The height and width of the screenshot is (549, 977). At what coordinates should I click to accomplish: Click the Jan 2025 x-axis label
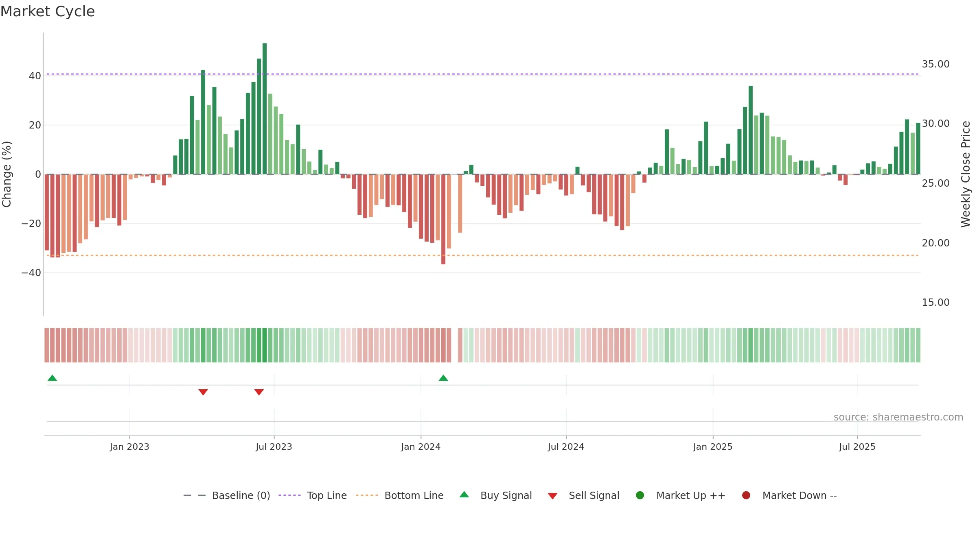coord(713,447)
